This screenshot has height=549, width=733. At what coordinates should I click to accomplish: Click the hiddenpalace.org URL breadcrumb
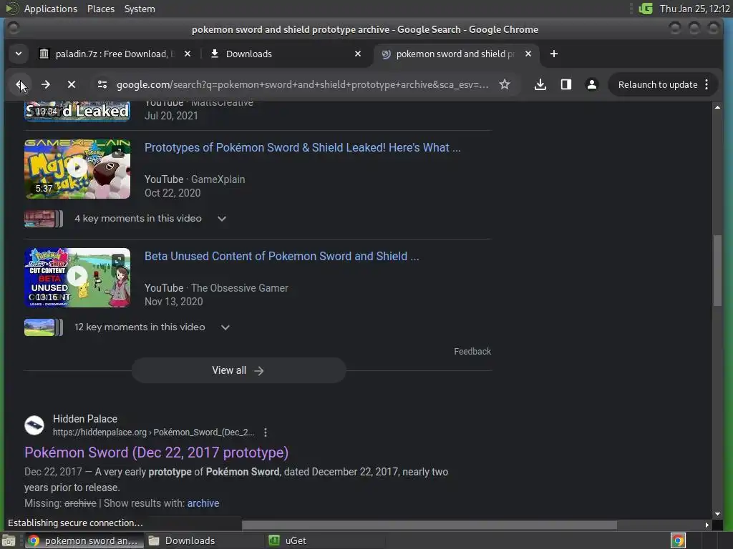click(153, 432)
